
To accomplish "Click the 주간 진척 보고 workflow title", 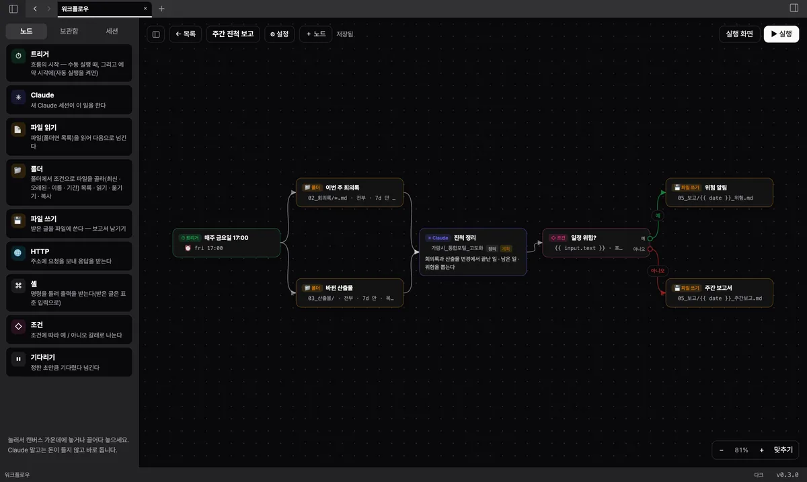I will 233,34.
